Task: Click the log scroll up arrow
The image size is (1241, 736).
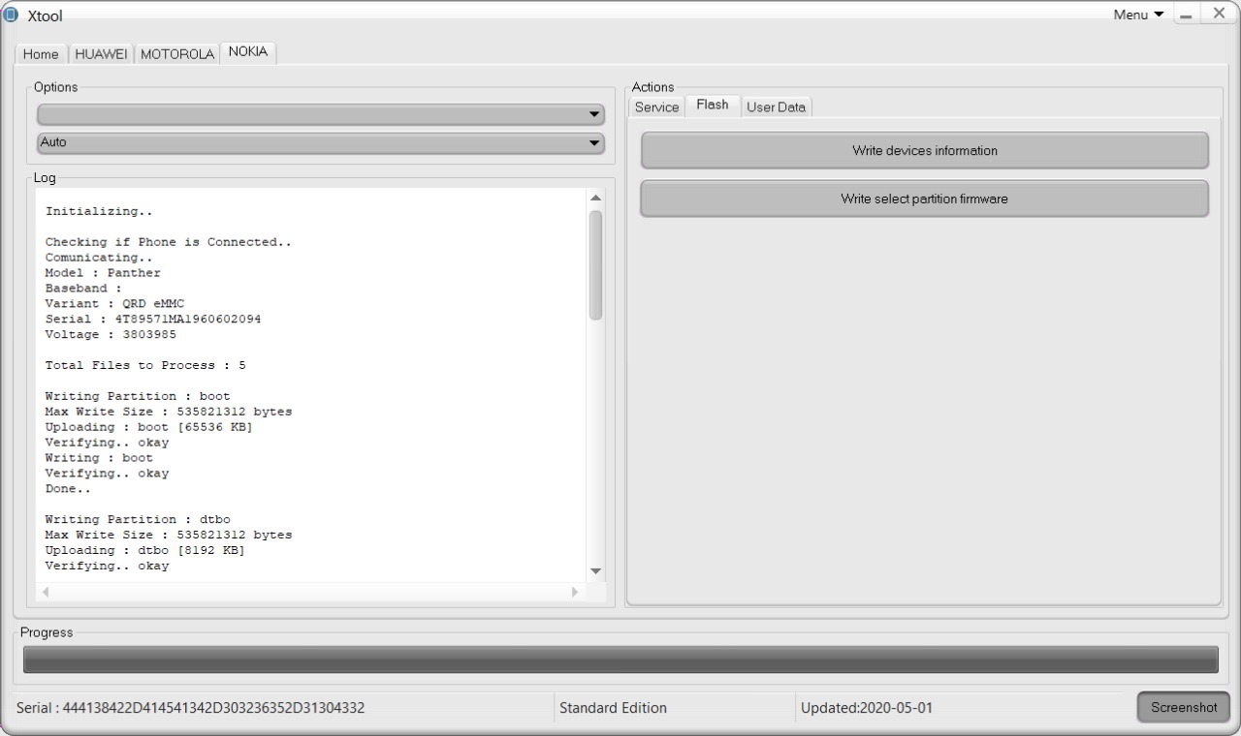Action: click(596, 198)
